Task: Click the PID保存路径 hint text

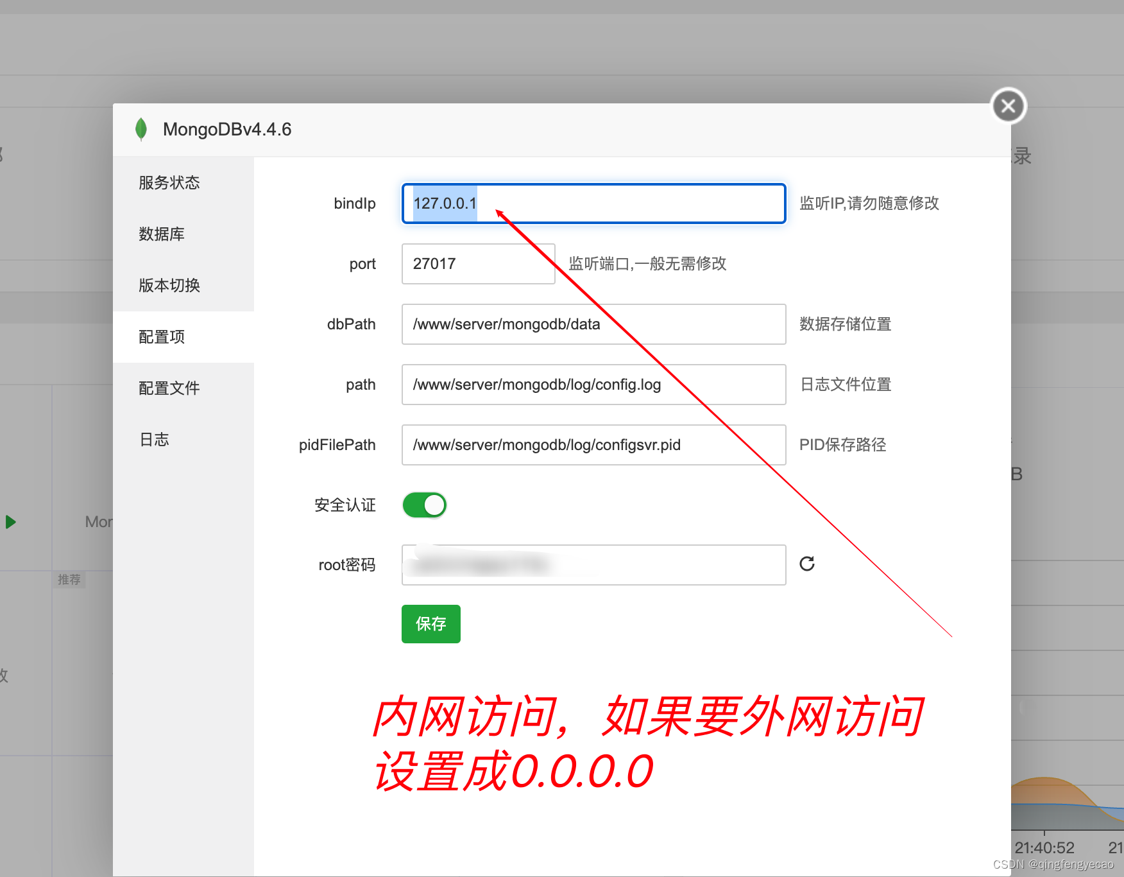Action: (843, 445)
